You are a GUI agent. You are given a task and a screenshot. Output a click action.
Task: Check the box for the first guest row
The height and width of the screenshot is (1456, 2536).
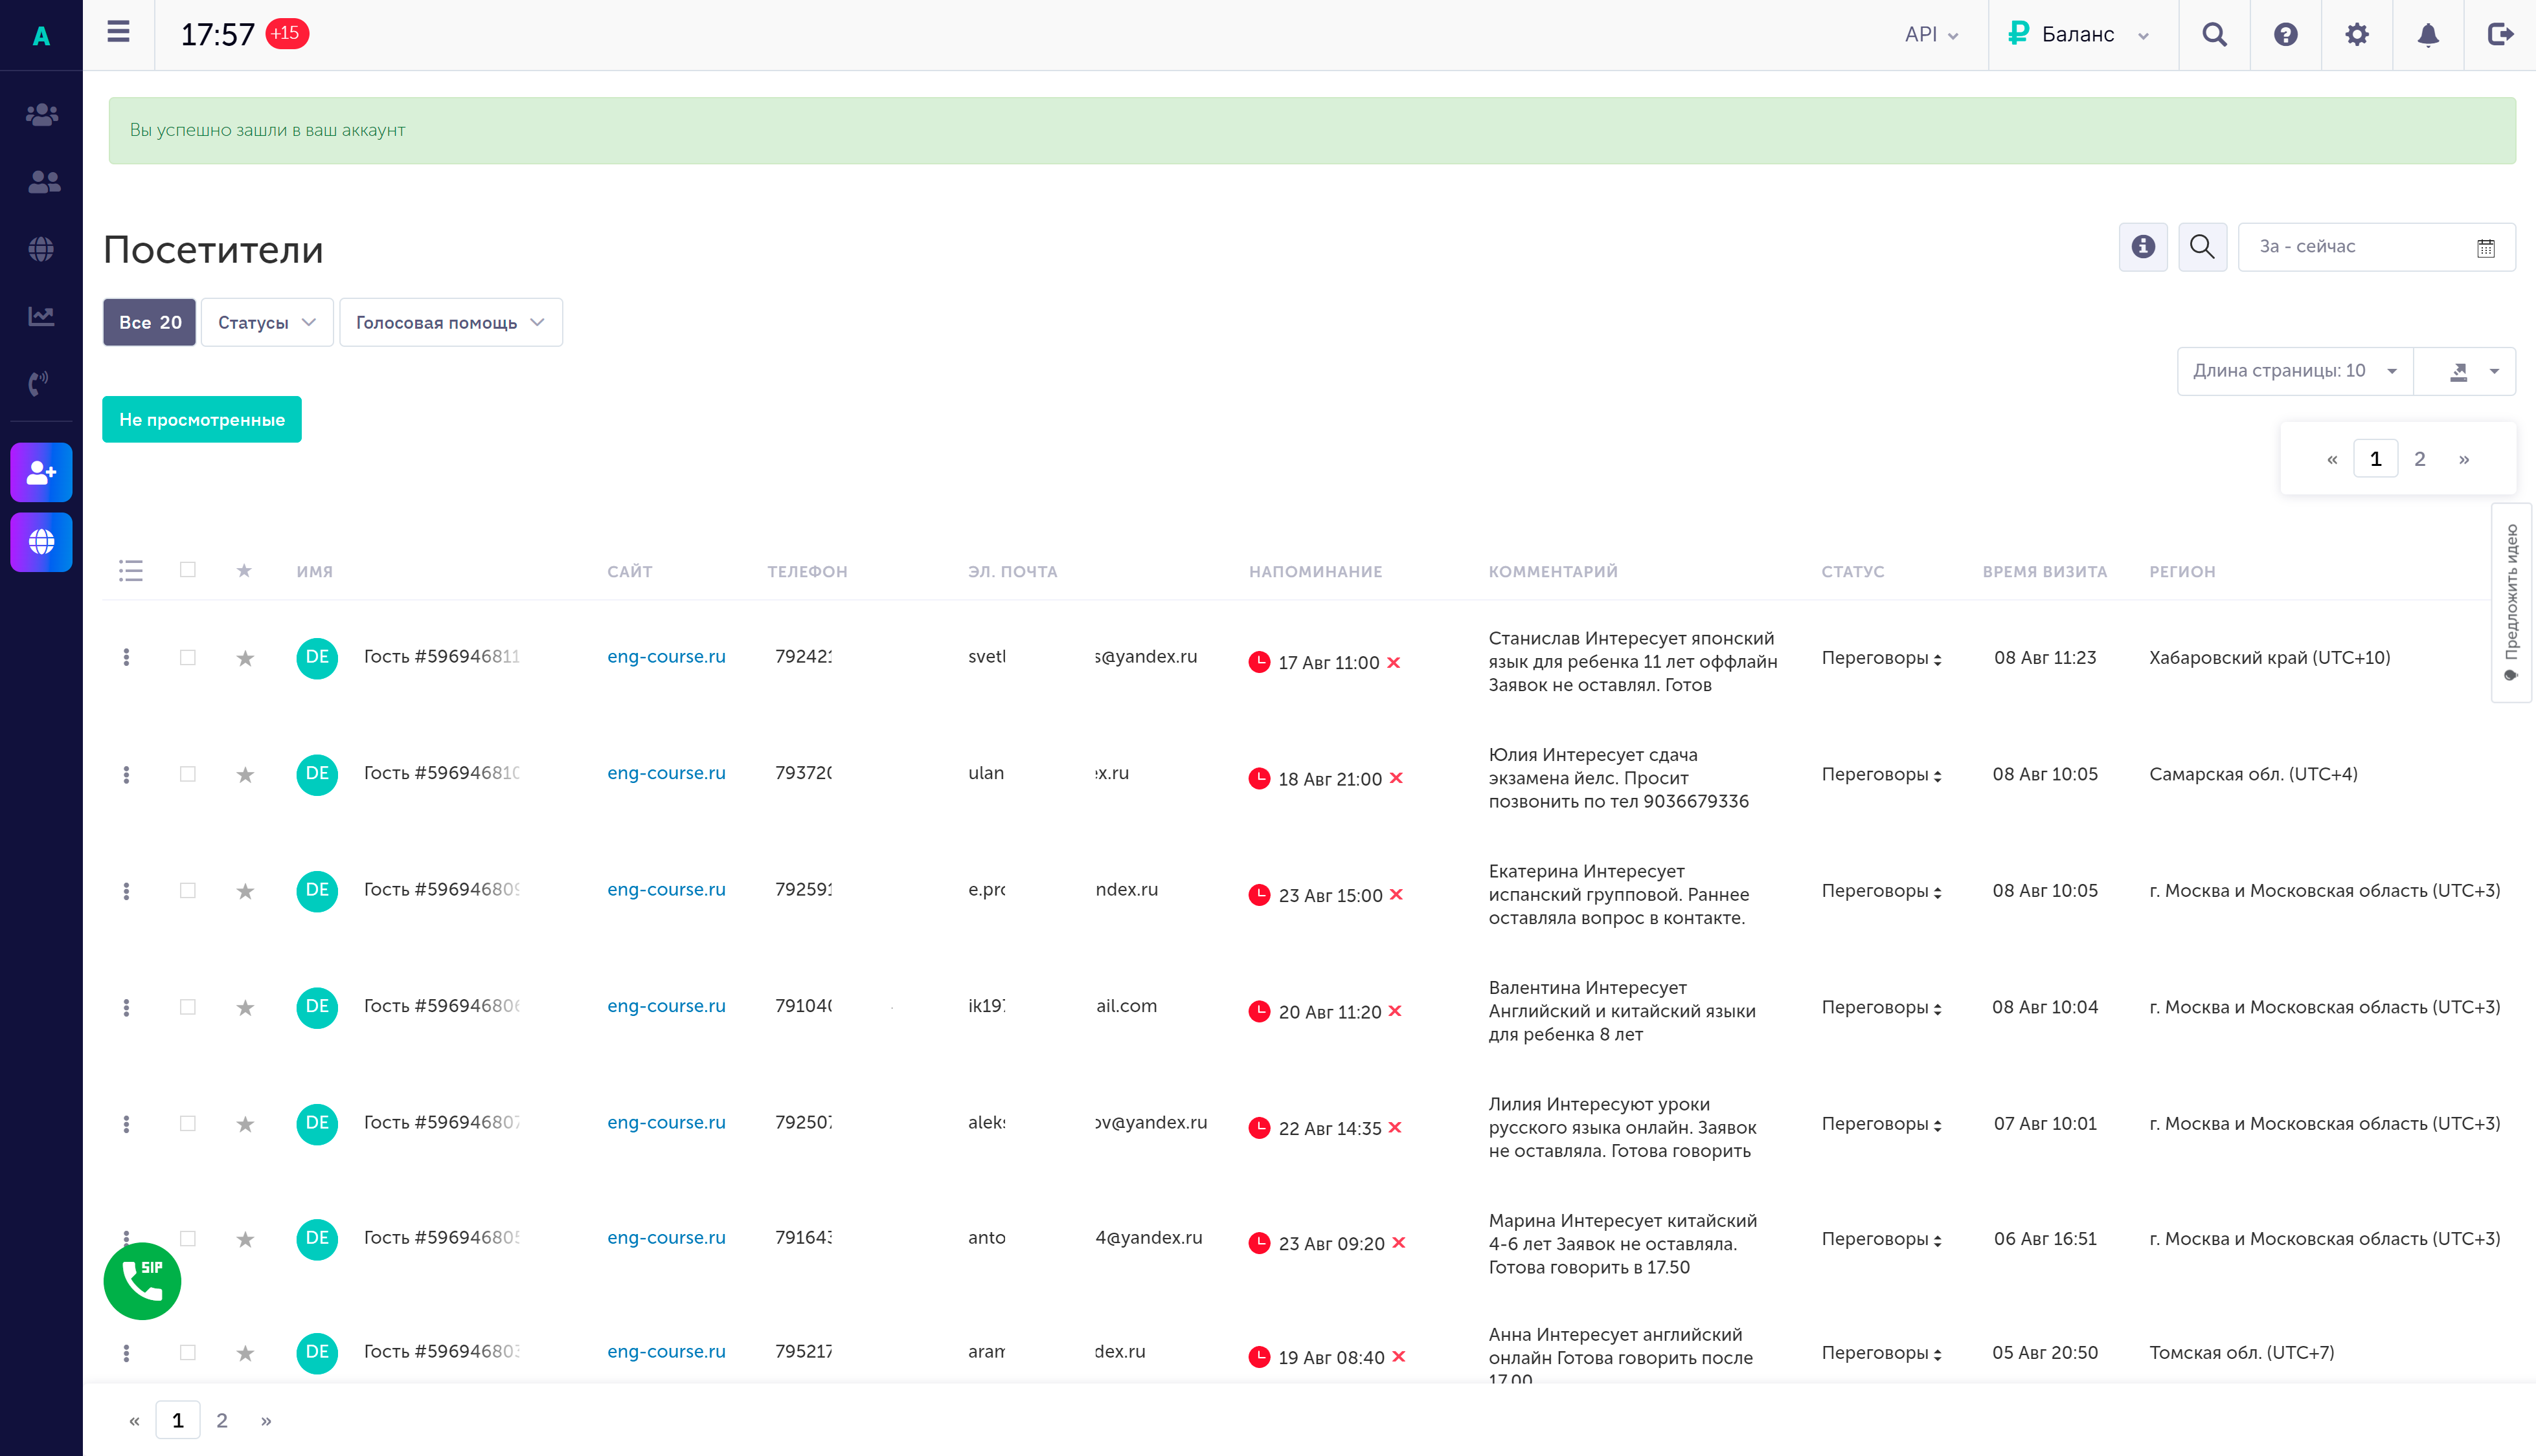coord(187,658)
